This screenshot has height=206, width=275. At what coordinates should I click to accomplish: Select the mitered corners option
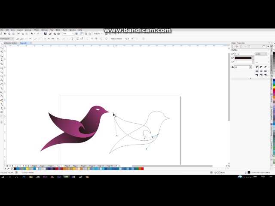(257, 67)
